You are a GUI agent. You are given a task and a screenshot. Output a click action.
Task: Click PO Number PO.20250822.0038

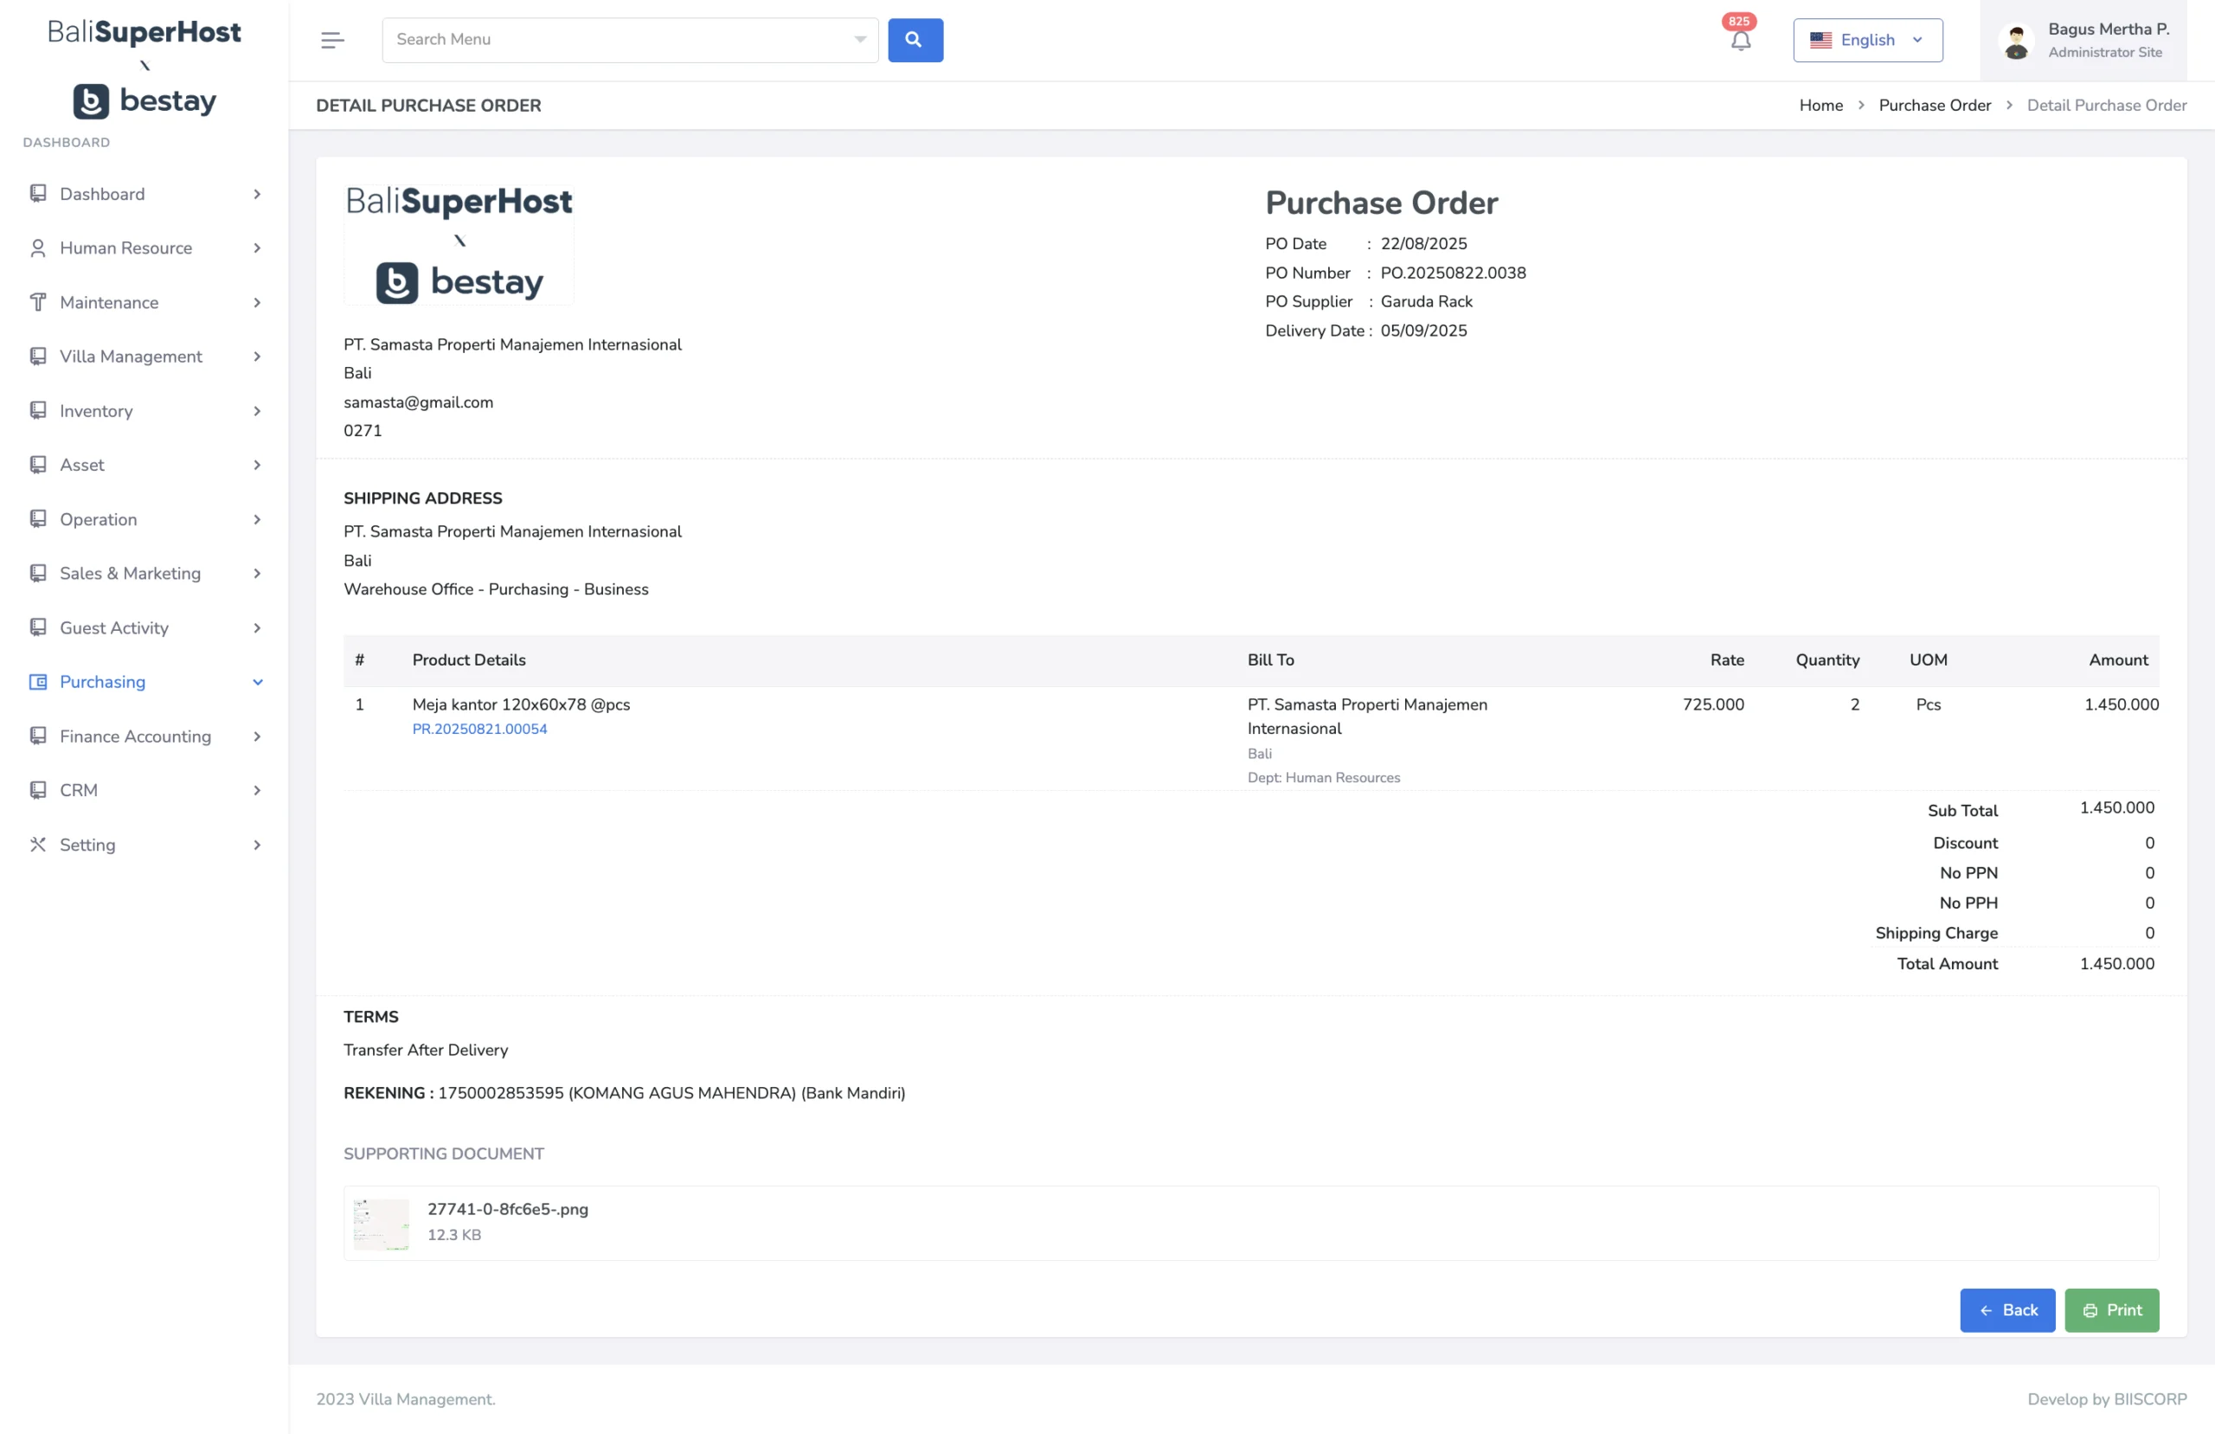(x=1453, y=273)
